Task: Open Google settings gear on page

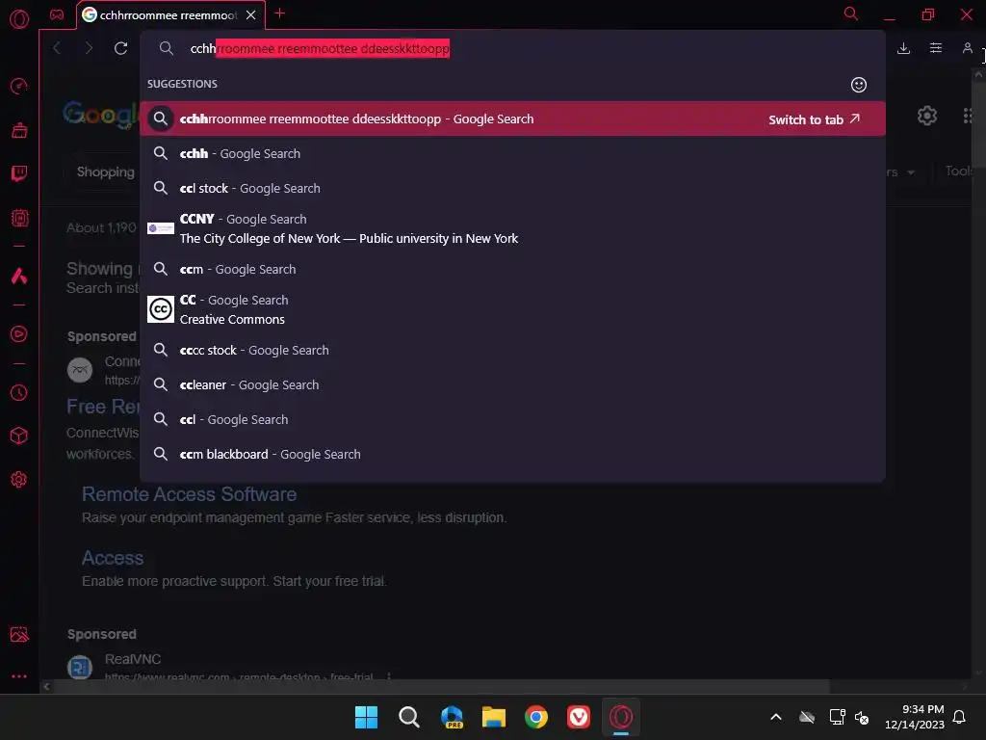Action: tap(927, 116)
